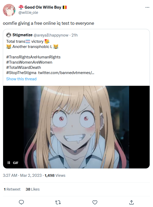
Task: Open the anime GIF media
Action: point(76,127)
